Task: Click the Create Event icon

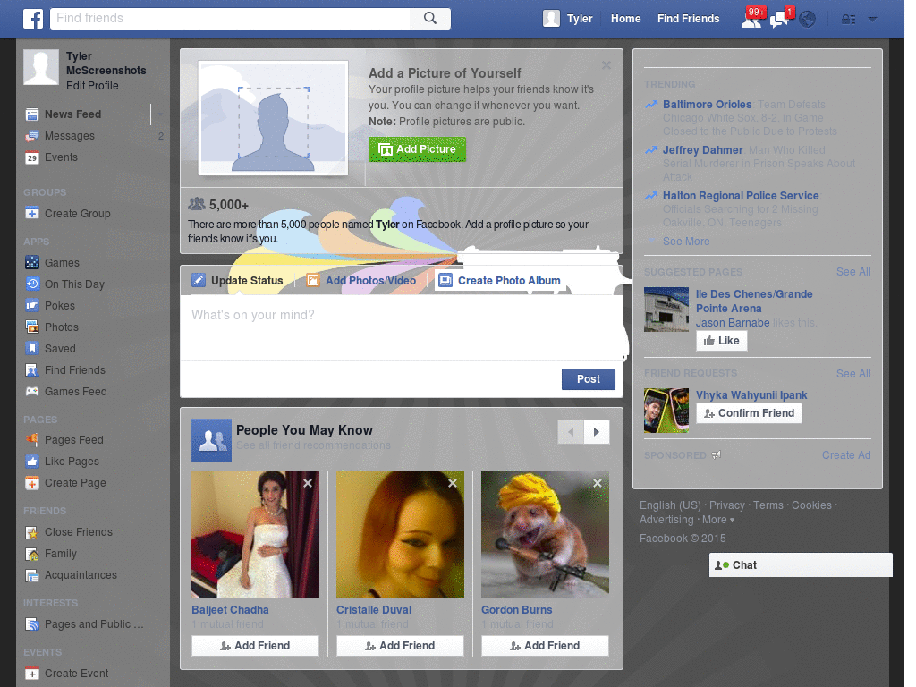Action: coord(32,674)
